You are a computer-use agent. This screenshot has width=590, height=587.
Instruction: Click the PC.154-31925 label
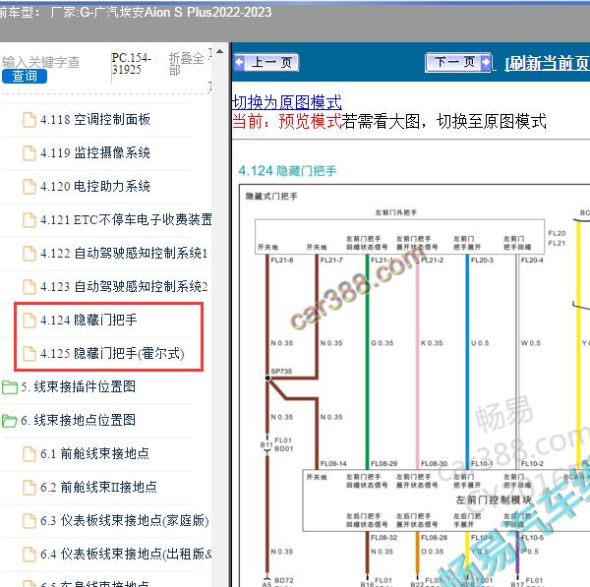[x=132, y=64]
